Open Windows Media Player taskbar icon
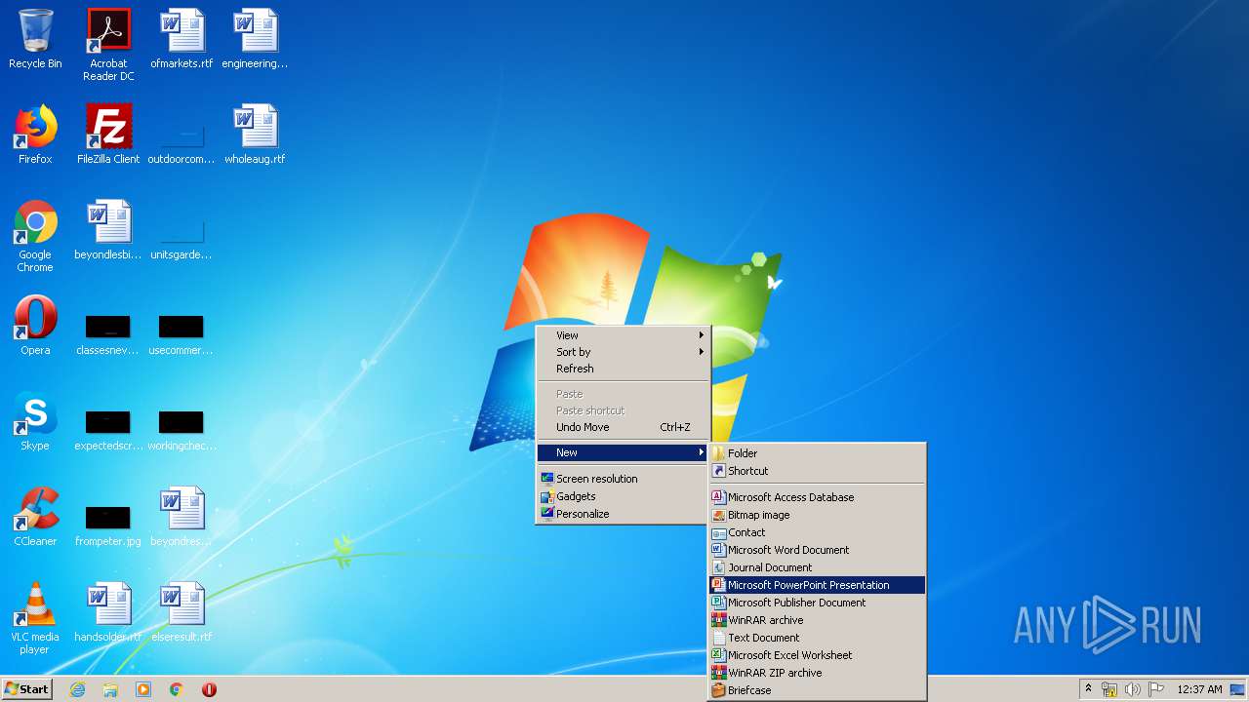 click(143, 689)
